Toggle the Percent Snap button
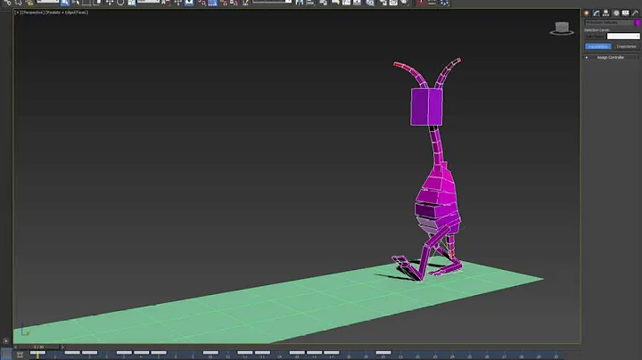The height and width of the screenshot is (360, 642). [224, 3]
